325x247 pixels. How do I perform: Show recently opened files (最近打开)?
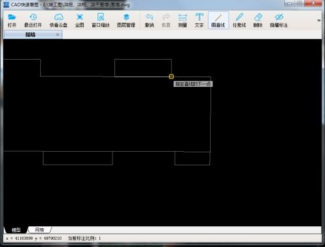pyautogui.click(x=33, y=20)
